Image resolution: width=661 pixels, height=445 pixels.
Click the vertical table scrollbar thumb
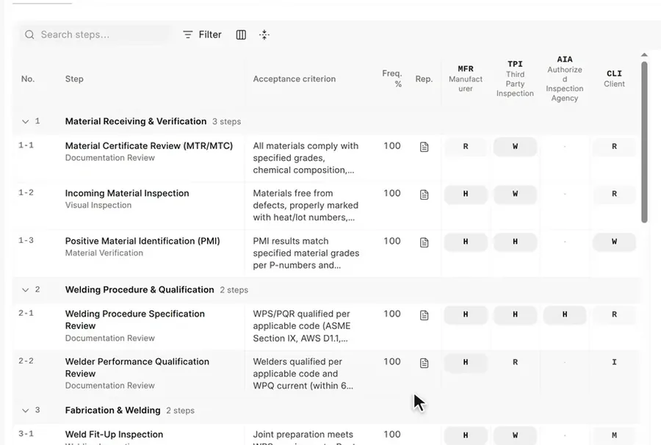pos(644,142)
